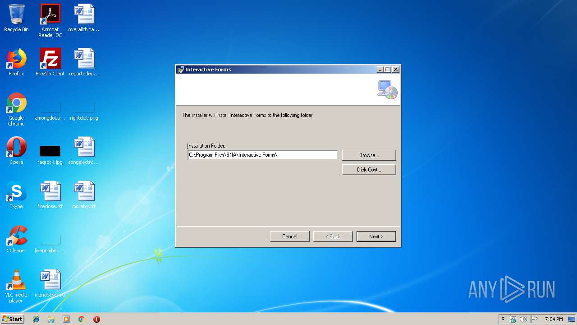Click inside the Installation Folder path field
The height and width of the screenshot is (325, 577).
[x=262, y=155]
